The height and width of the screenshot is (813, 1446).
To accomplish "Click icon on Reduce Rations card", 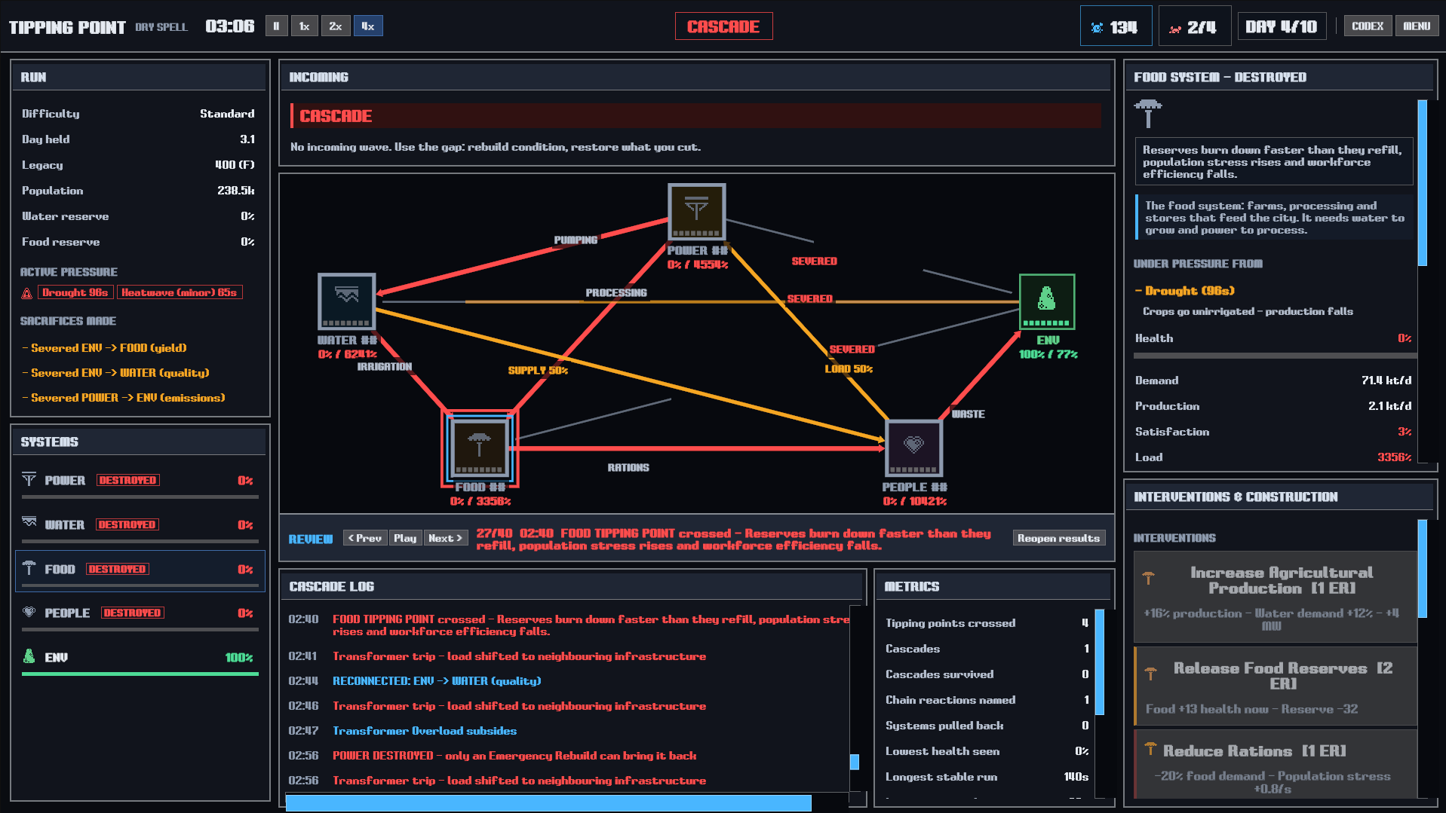I will (x=1150, y=748).
